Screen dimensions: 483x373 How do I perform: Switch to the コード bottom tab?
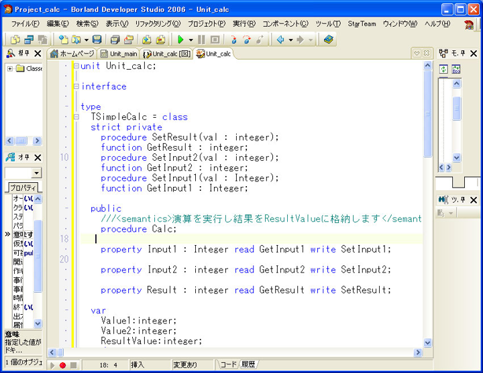(x=228, y=365)
